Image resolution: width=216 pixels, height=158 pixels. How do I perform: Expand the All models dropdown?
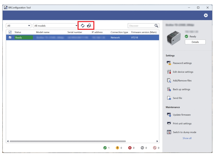pyautogui.click(x=56, y=26)
